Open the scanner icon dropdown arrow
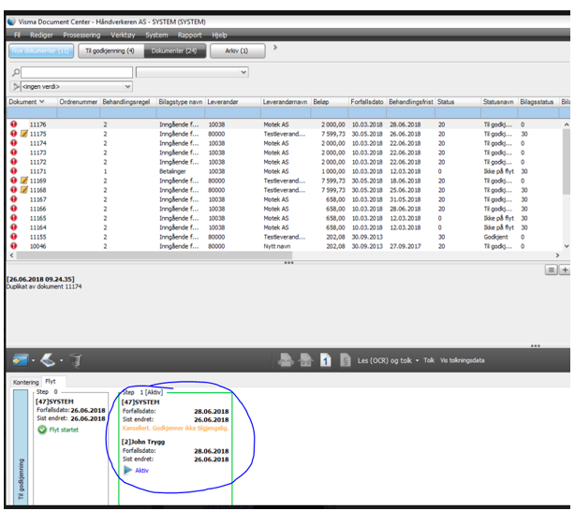Image resolution: width=575 pixels, height=511 pixels. coord(61,360)
